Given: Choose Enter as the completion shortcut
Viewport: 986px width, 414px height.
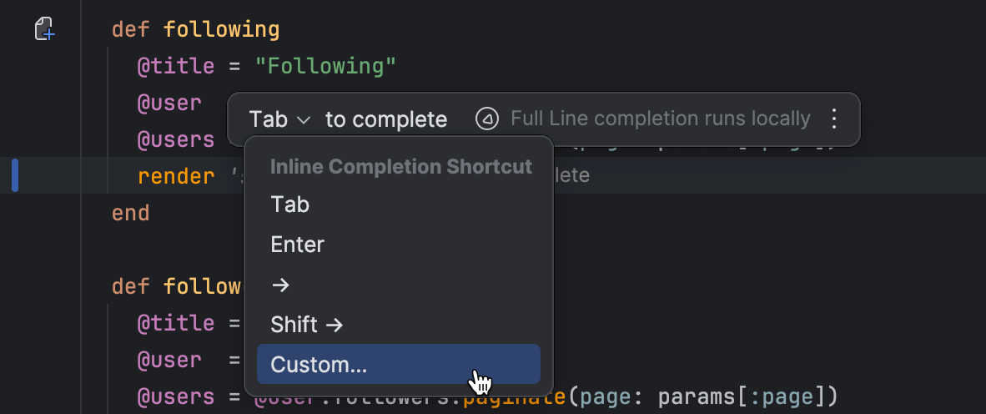Looking at the screenshot, I should [x=297, y=245].
